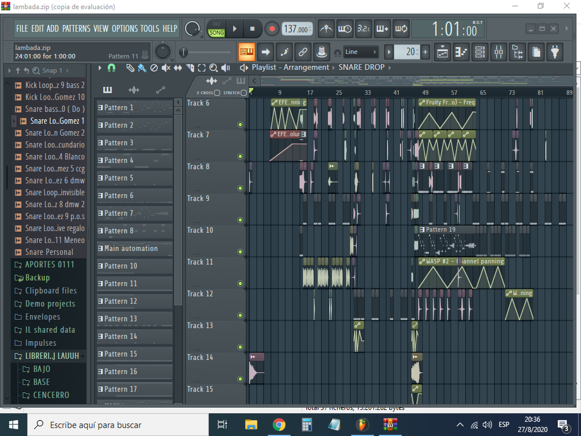Image resolution: width=581 pixels, height=436 pixels.
Task: Open the Channel rack view button
Action: pos(480,52)
